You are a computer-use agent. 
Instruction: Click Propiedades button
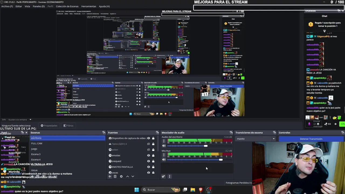tap(49, 126)
